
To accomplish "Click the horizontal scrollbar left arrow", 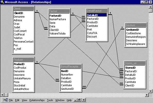I will coord(2,95).
